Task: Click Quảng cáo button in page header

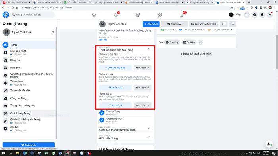Action: coord(174,24)
